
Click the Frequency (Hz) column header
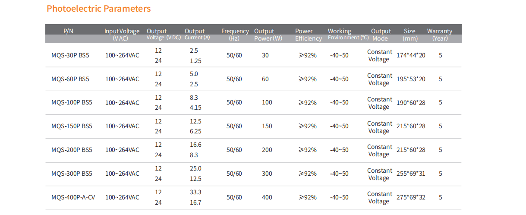235,34
